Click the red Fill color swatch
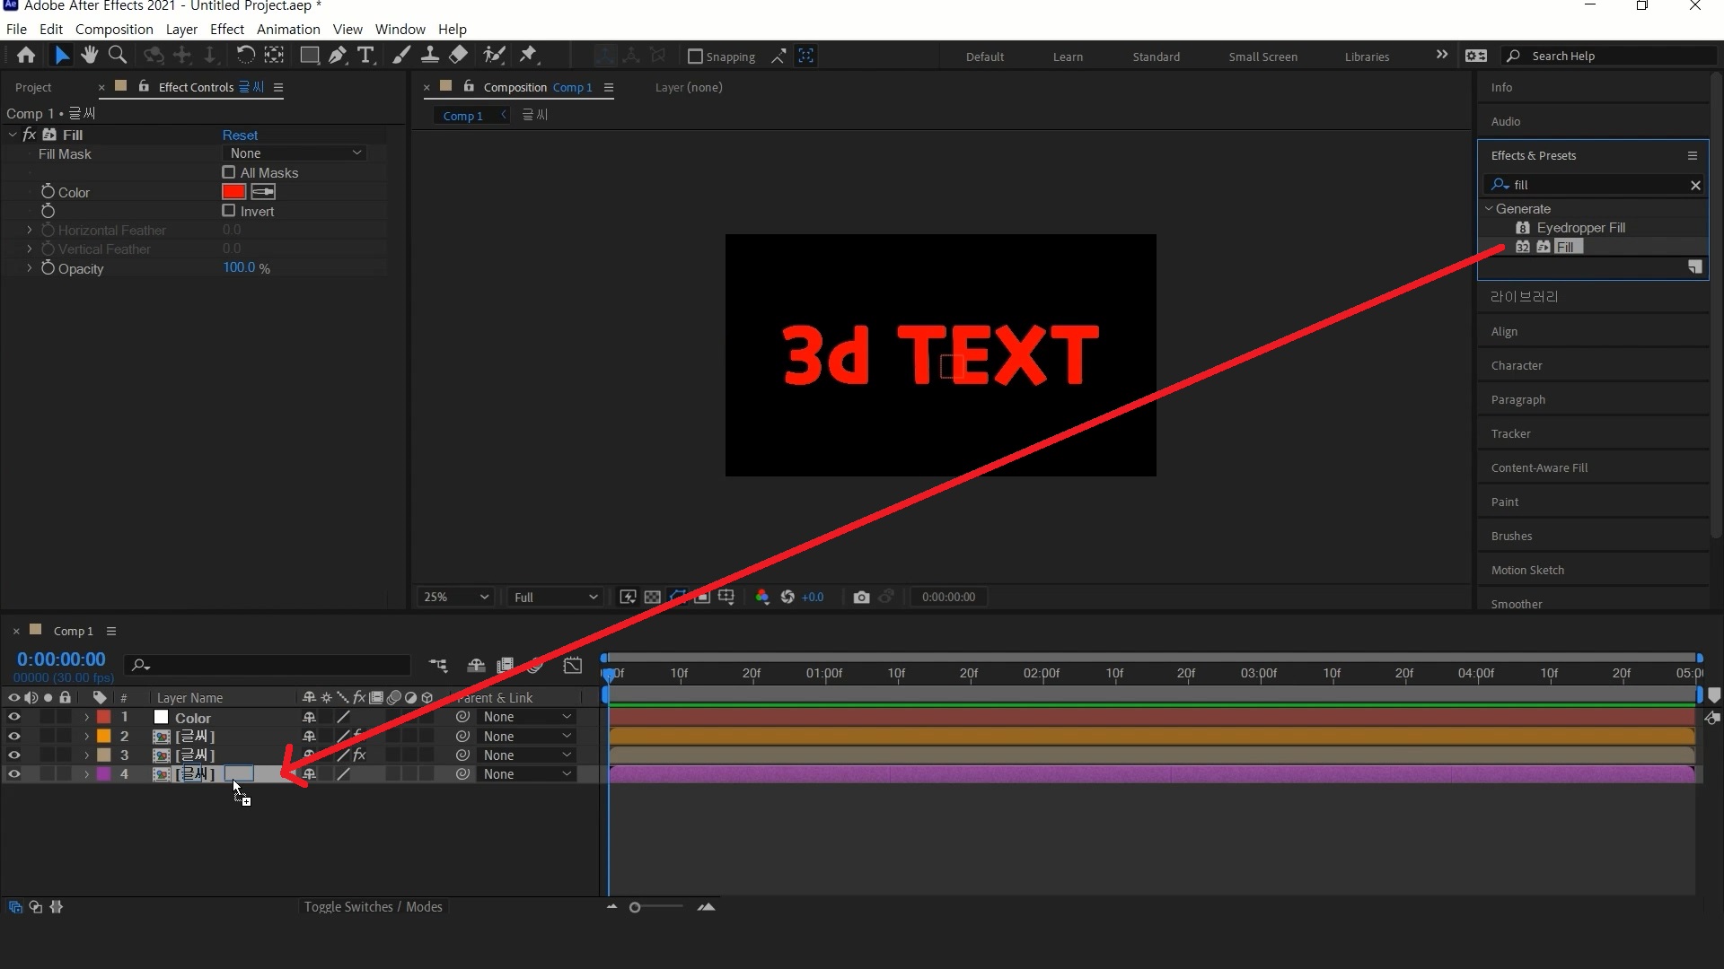This screenshot has width=1724, height=969. click(x=233, y=192)
